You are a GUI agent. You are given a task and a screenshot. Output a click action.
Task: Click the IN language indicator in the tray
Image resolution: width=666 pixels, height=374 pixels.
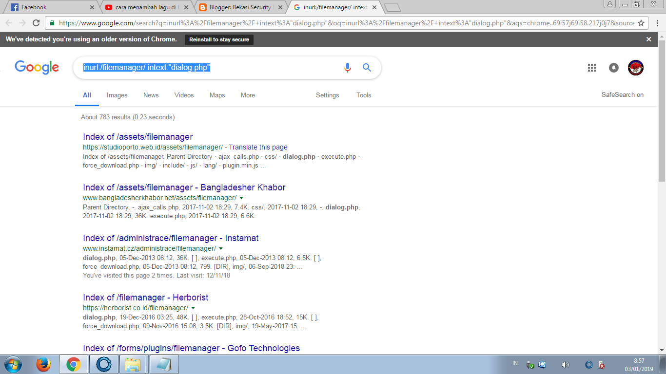(x=515, y=364)
